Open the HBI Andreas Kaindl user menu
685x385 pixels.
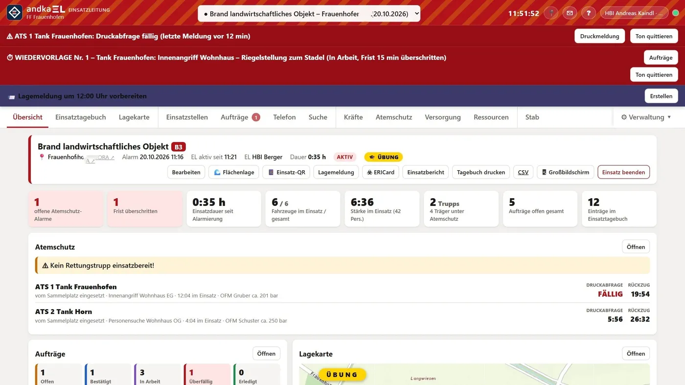634,13
